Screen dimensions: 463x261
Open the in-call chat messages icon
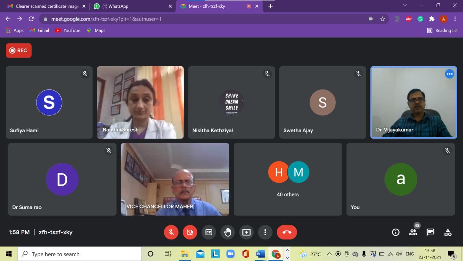click(430, 232)
